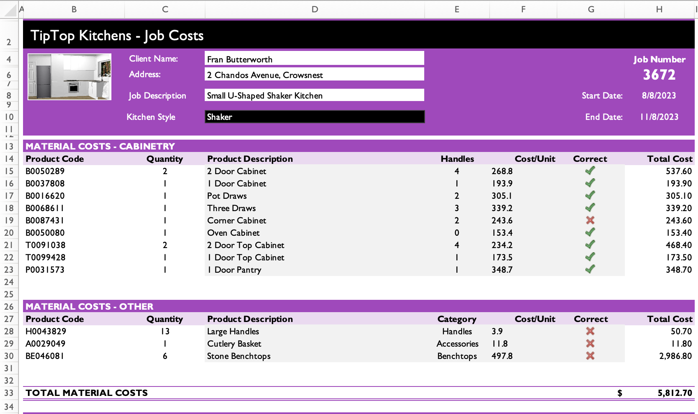
Task: Click the Stone Benchtops description cell
Action: 314,356
